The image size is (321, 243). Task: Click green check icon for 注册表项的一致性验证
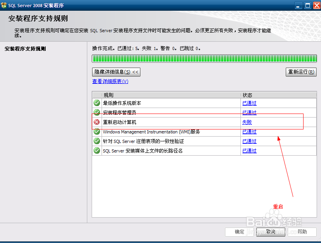97,141
